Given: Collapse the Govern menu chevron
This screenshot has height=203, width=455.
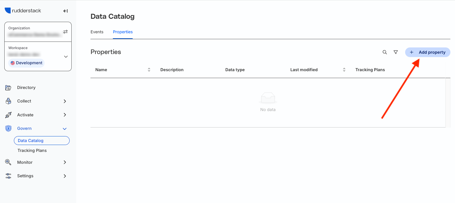Looking at the screenshot, I should click(x=65, y=129).
